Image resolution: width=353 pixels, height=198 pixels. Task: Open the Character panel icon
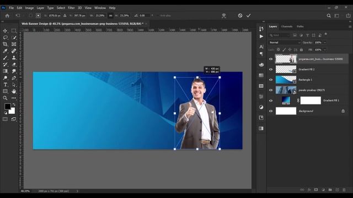(261, 46)
